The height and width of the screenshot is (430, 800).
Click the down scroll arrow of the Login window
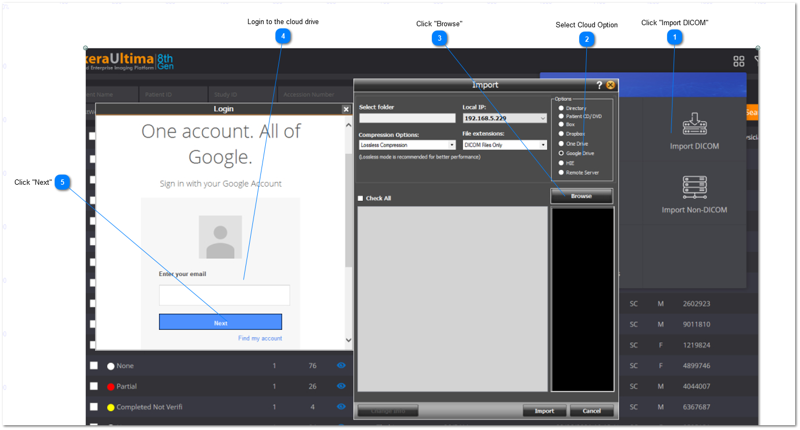pyautogui.click(x=348, y=340)
